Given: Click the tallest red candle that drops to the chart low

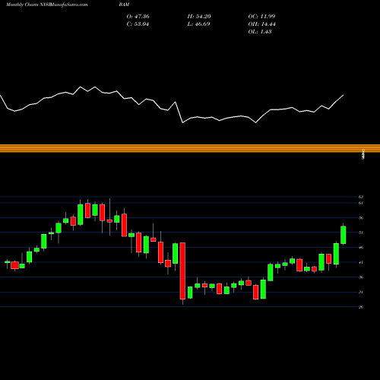Looking at the screenshot, I should (x=182, y=271).
